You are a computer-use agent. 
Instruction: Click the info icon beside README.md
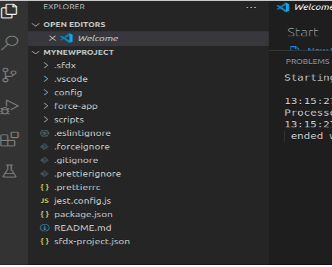pyautogui.click(x=44, y=228)
